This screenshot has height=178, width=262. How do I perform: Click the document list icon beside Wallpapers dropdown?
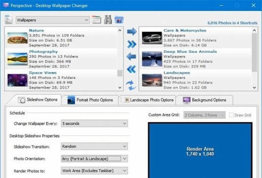pos(8,19)
